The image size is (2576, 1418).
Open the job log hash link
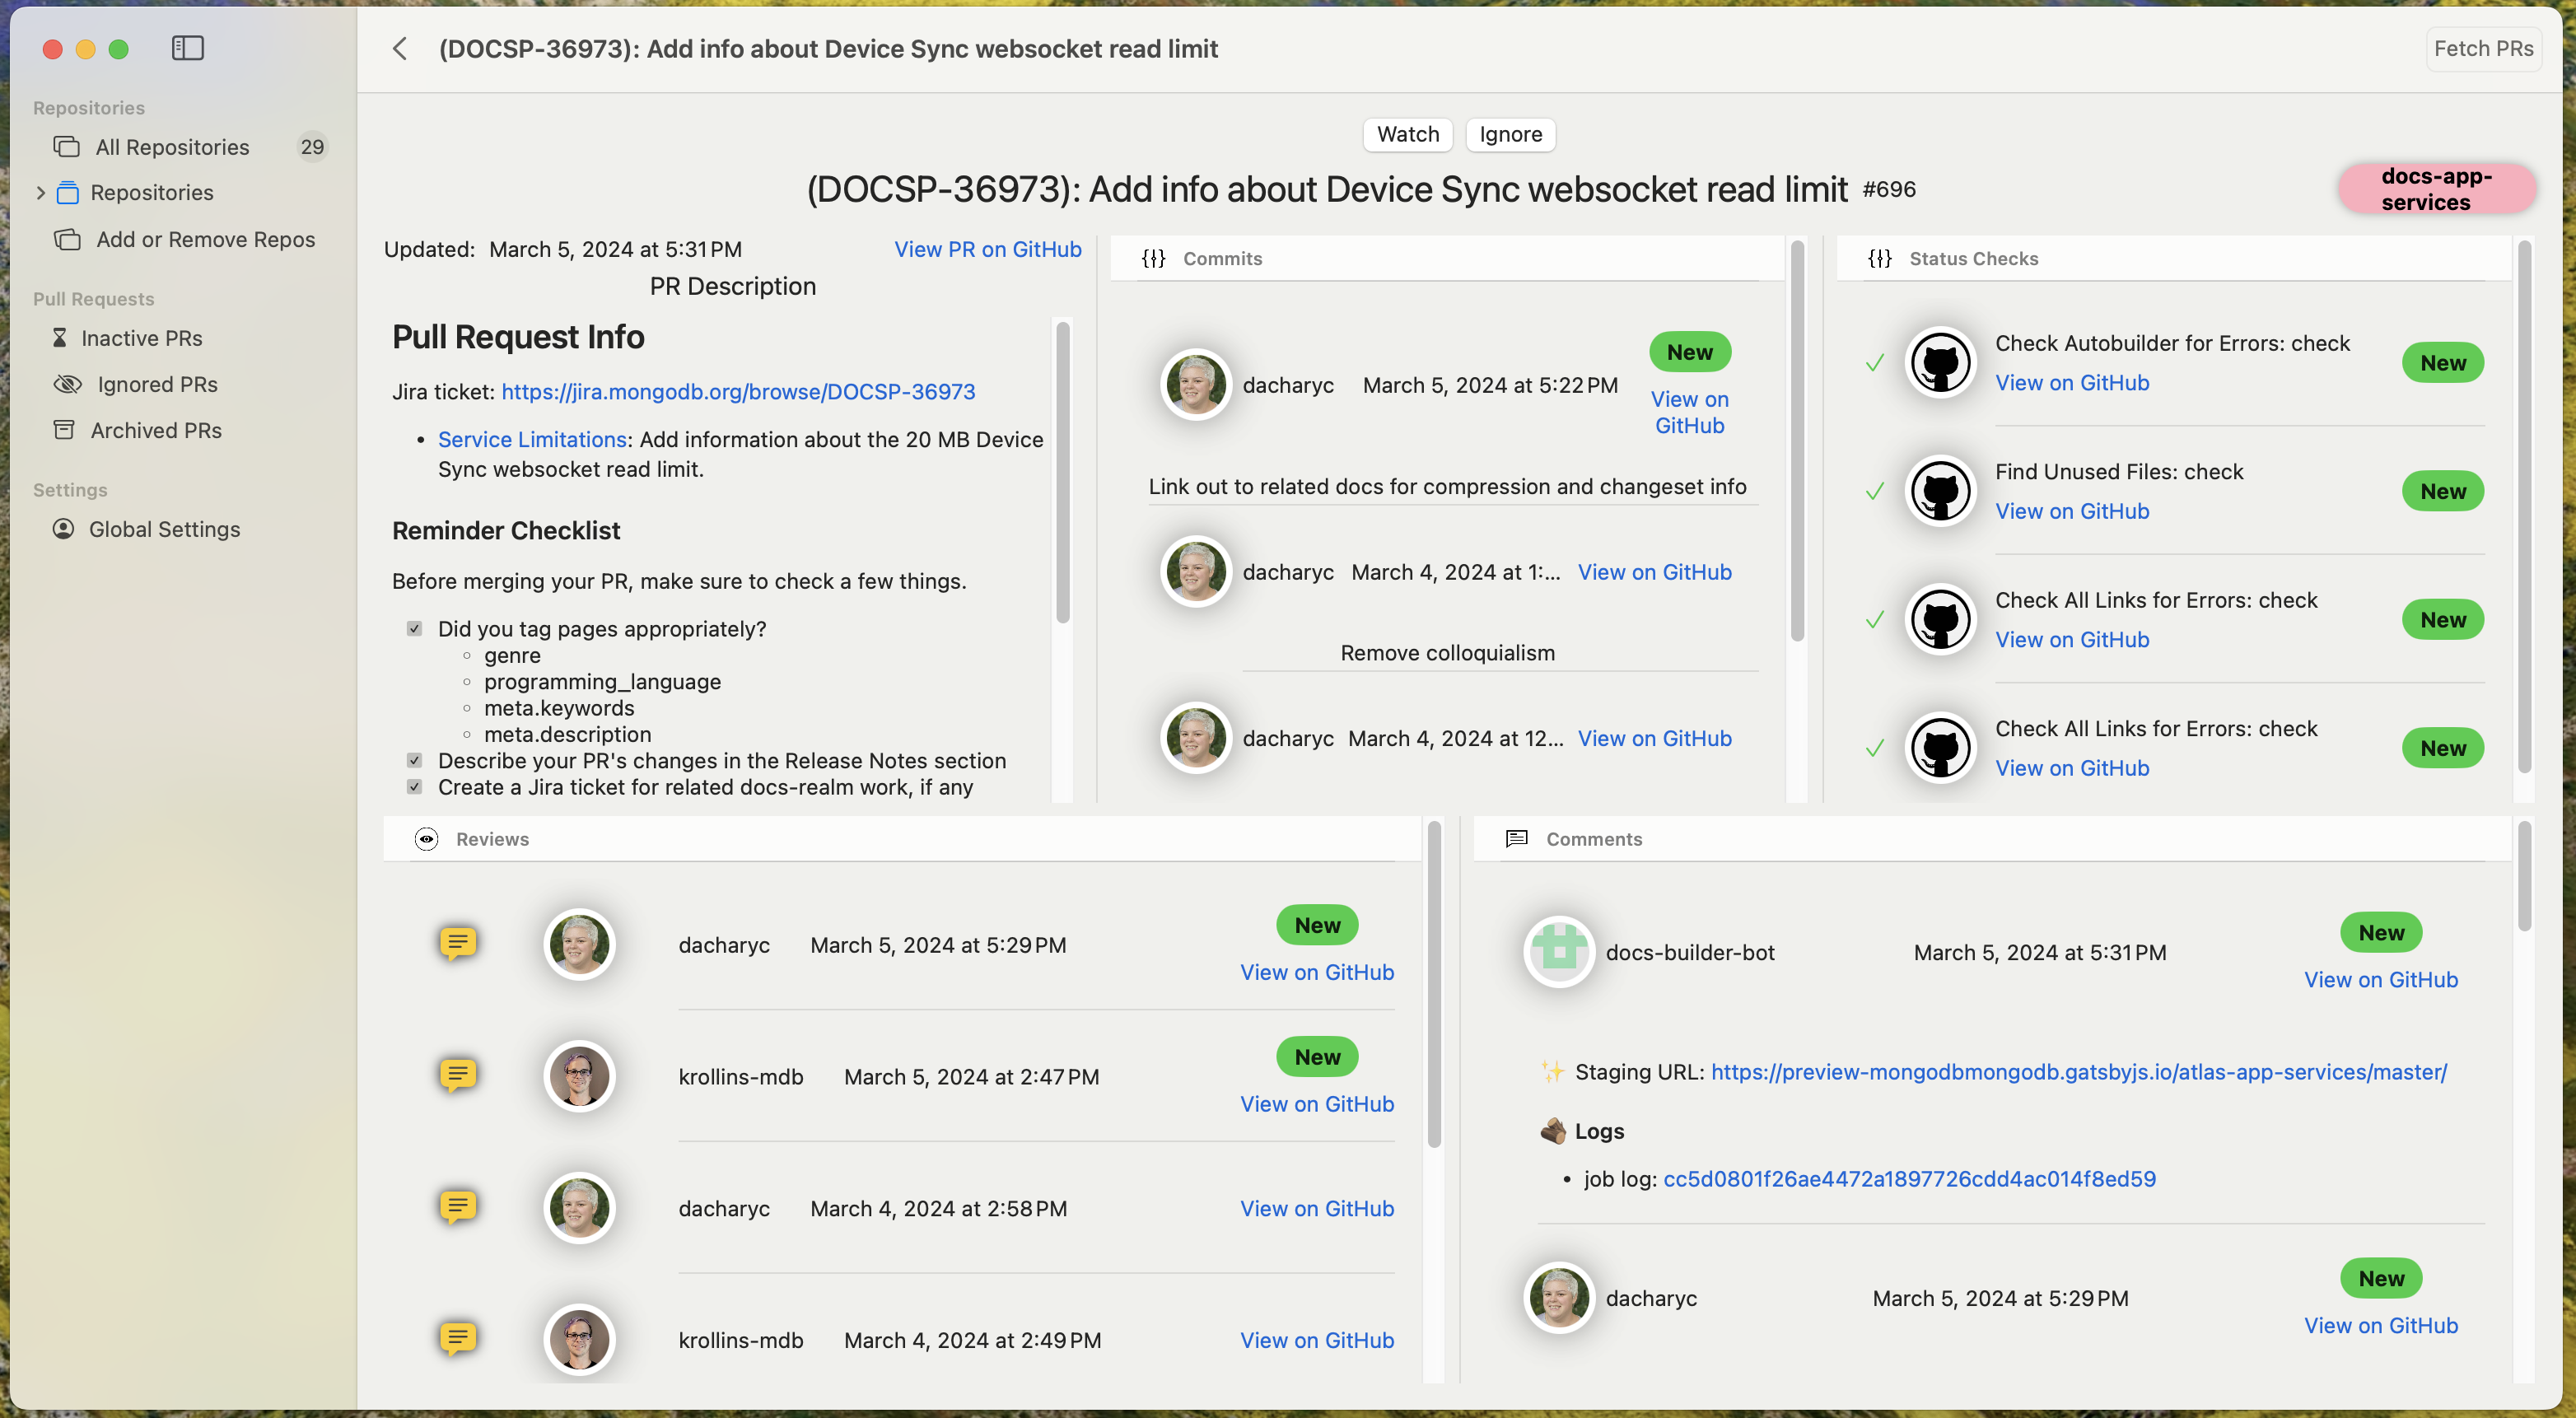[1909, 1179]
